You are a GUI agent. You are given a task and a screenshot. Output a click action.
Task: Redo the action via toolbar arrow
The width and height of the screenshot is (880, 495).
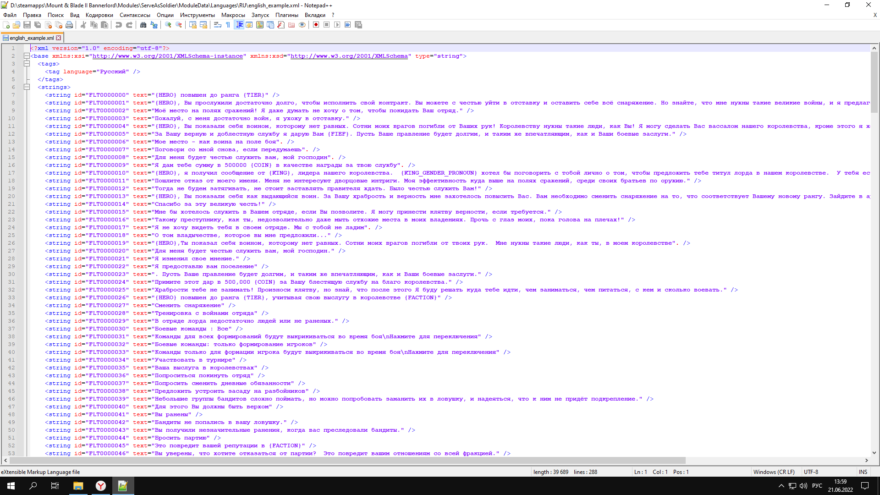(x=129, y=25)
